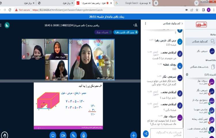Start screen sharing with monitor button
The width and height of the screenshot is (216, 138).
click(53, 135)
